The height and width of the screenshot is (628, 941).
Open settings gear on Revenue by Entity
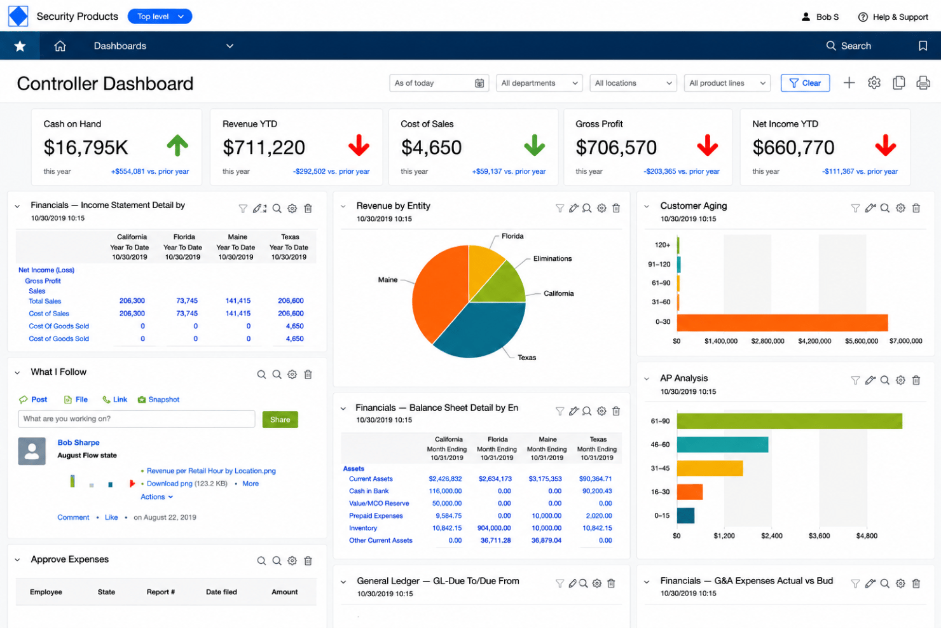pos(601,208)
